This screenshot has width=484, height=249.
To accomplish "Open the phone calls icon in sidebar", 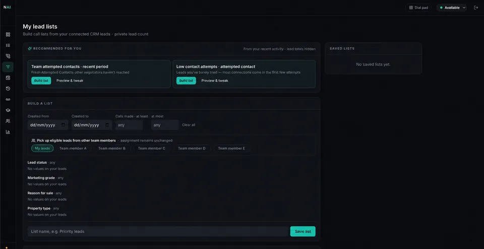I will click(8, 56).
